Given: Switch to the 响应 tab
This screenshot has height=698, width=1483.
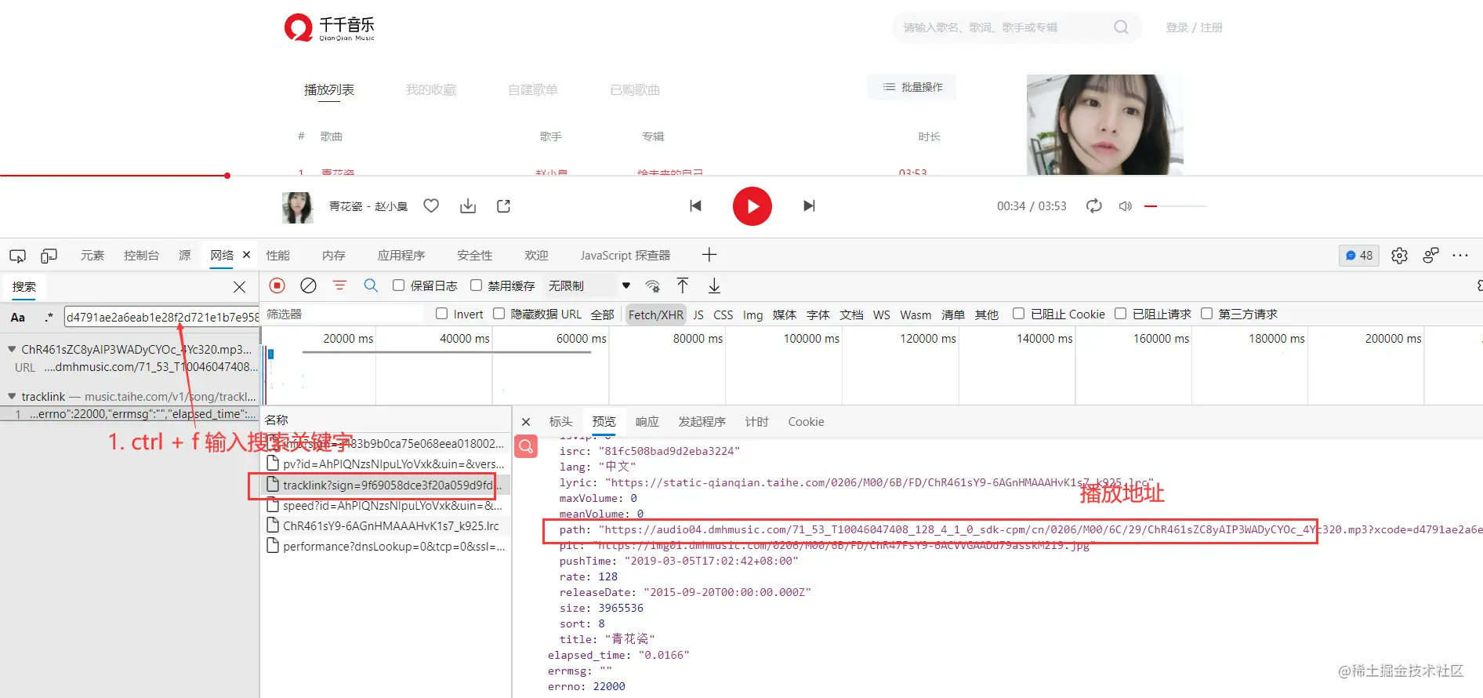Looking at the screenshot, I should (647, 422).
